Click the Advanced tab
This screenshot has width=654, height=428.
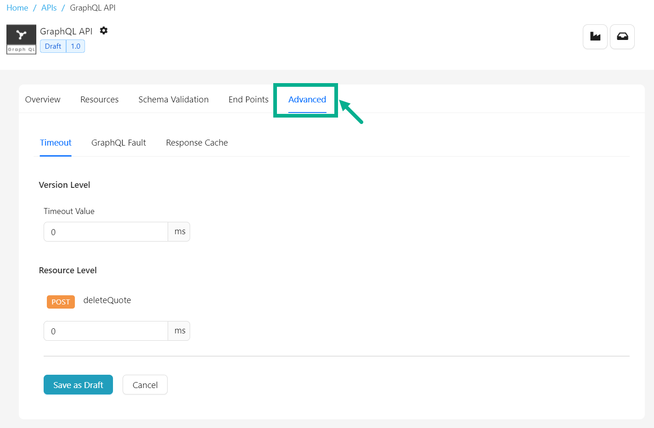point(307,100)
